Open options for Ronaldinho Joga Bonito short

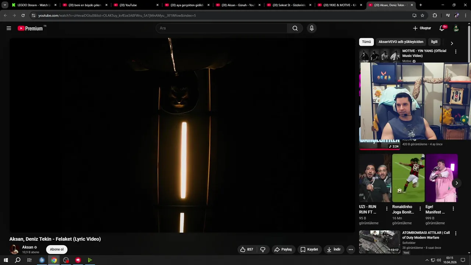[x=420, y=209]
